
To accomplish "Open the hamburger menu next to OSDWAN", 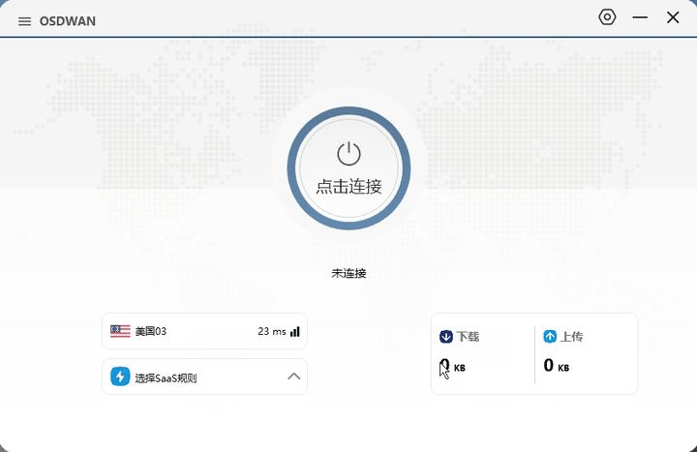I will tap(24, 21).
